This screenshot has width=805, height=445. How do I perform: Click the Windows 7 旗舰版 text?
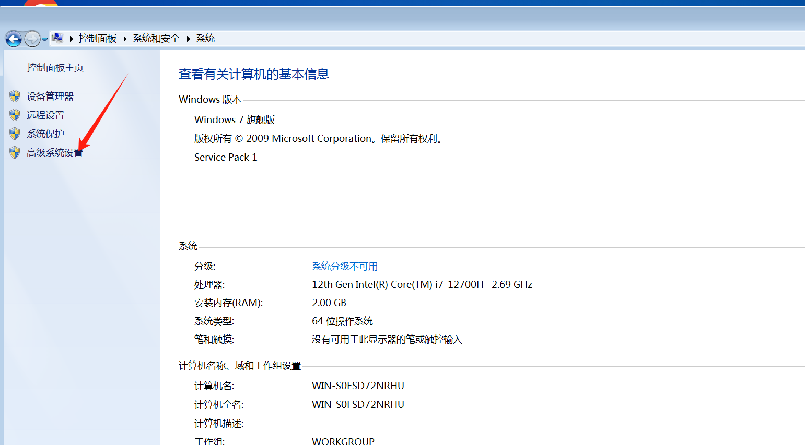point(235,120)
